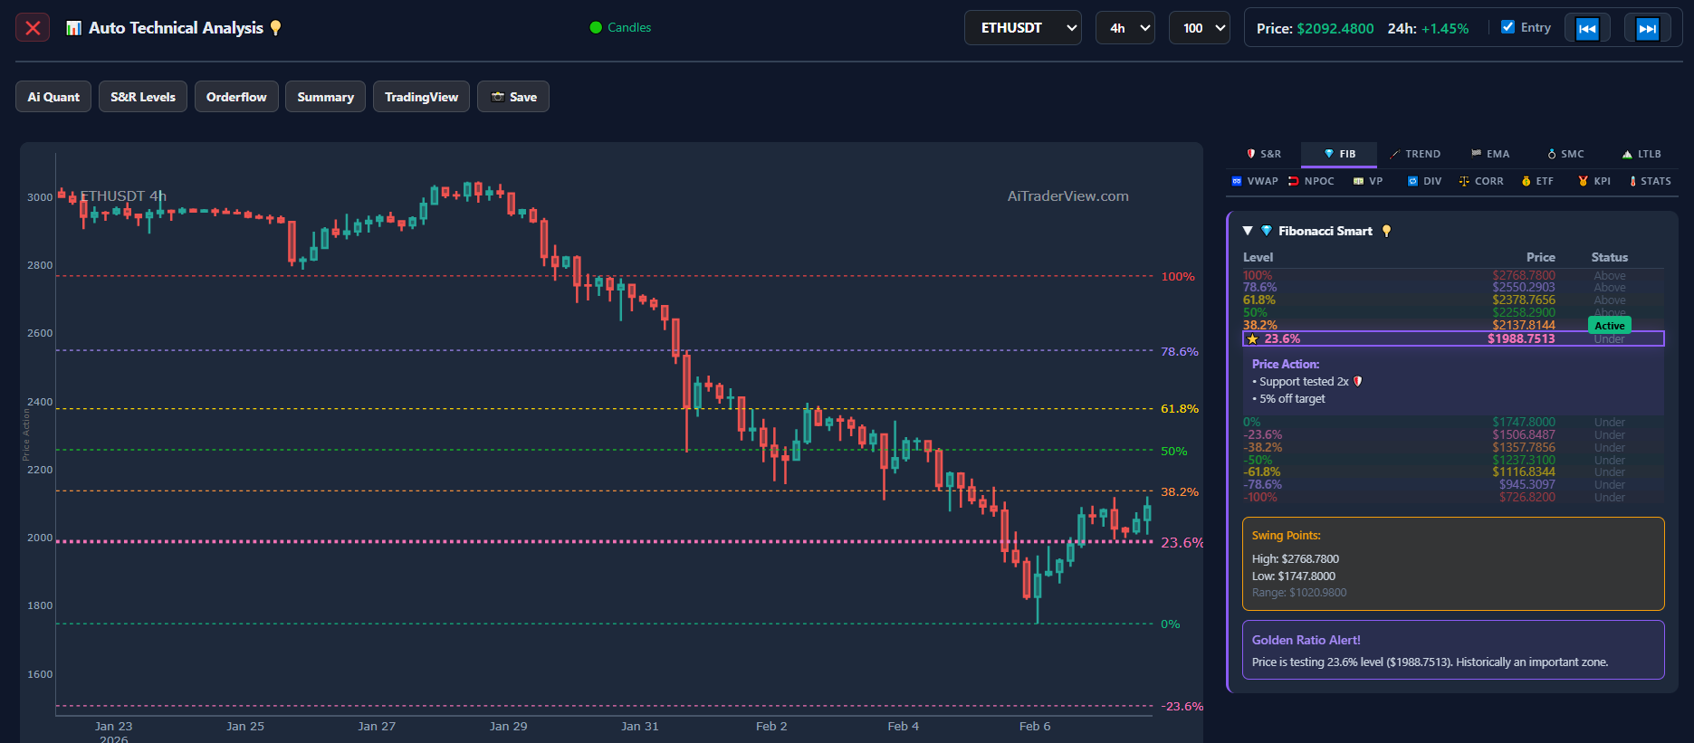This screenshot has height=743, width=1694.
Task: Click the lightbulb icon beside Auto Technical Analysis
Action: tap(276, 28)
